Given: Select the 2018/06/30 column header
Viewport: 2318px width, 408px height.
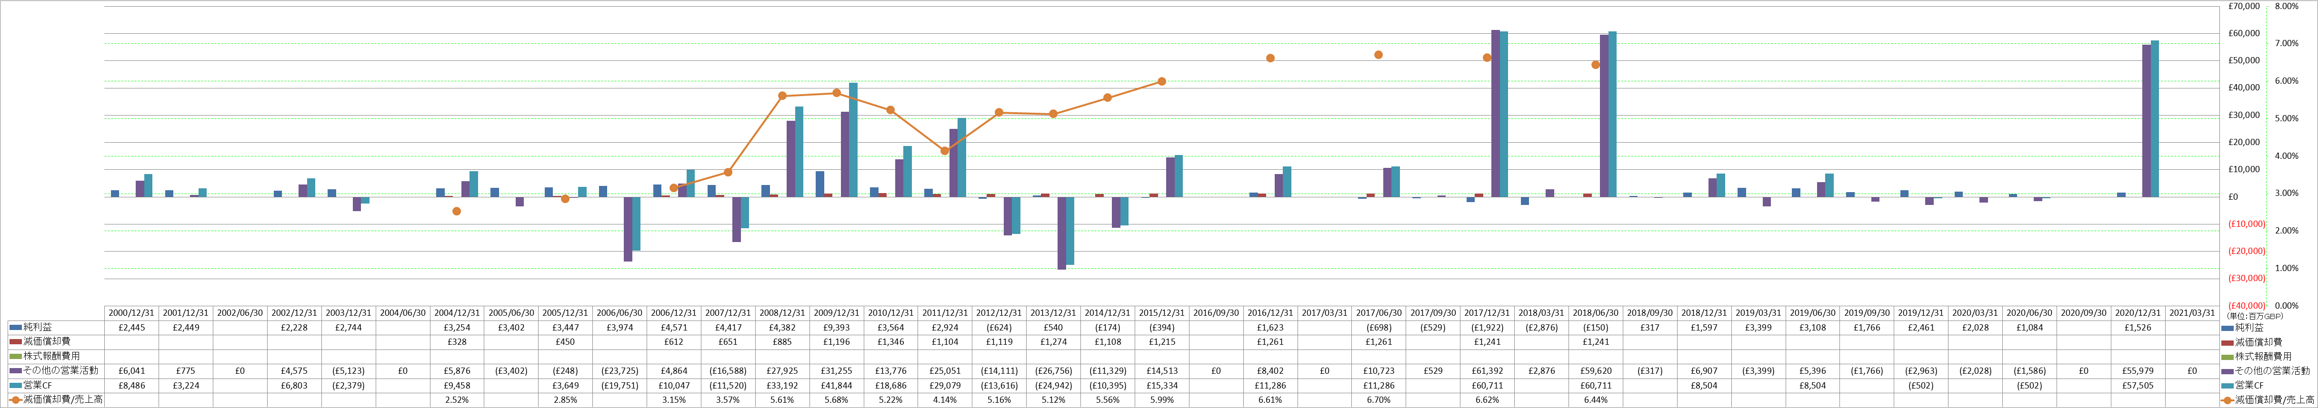Looking at the screenshot, I should click(1596, 314).
